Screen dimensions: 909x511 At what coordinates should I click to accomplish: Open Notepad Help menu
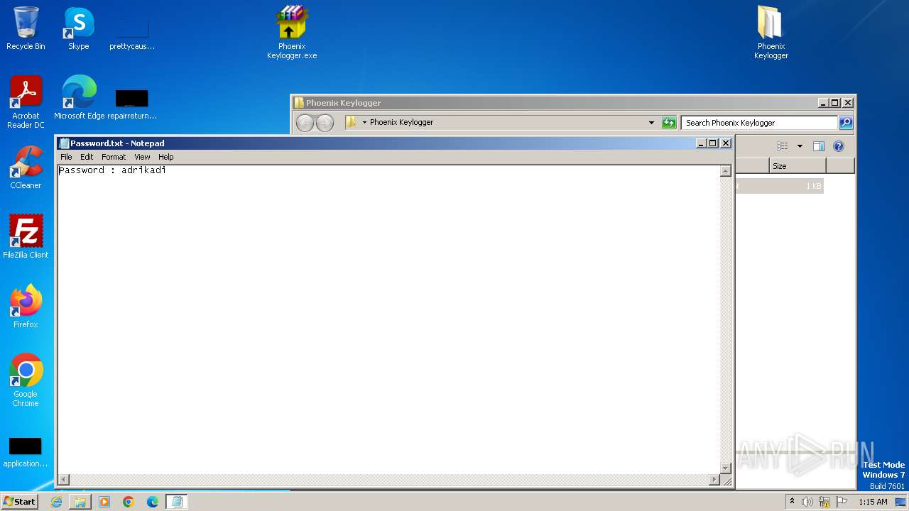pos(165,157)
